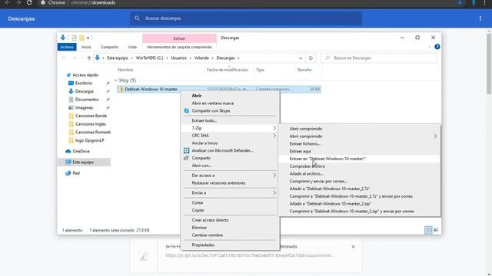This screenshot has width=492, height=276.
Task: Click the Buscar en Descargas search field
Action: (x=378, y=58)
